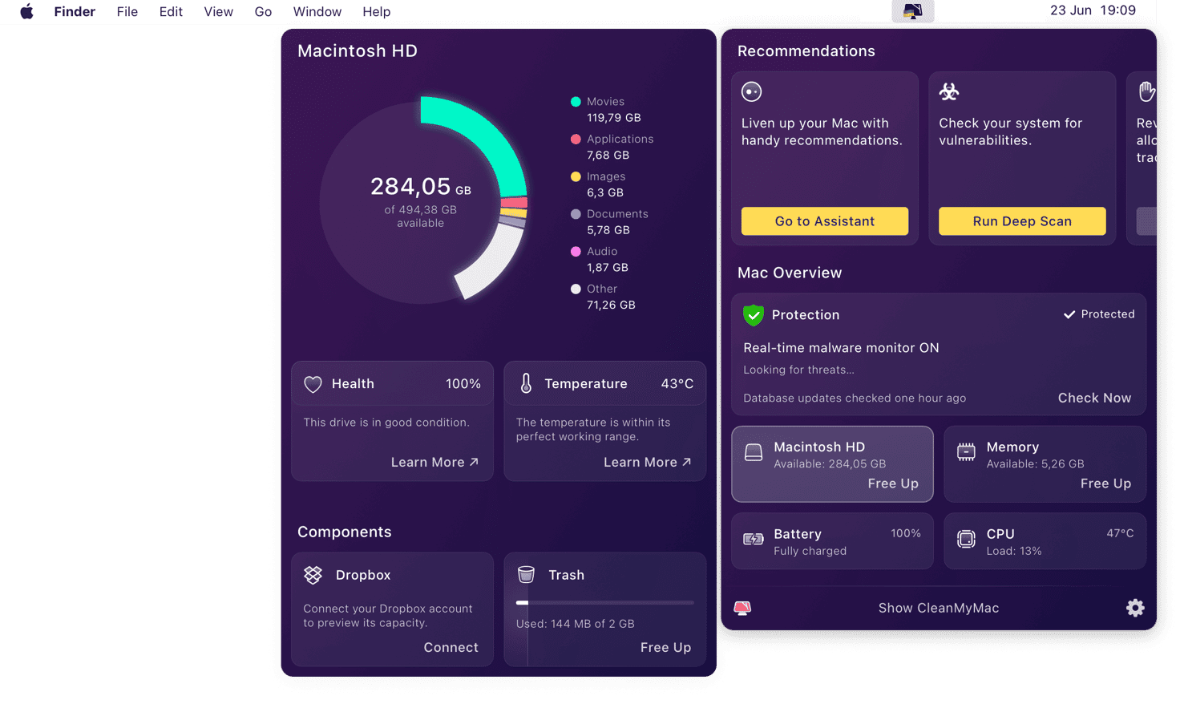This screenshot has height=704, width=1180.
Task: Click Go to Assistant button
Action: pyautogui.click(x=825, y=221)
